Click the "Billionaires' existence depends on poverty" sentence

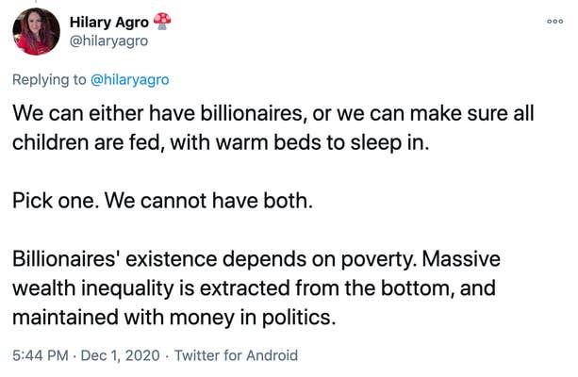tap(215, 259)
